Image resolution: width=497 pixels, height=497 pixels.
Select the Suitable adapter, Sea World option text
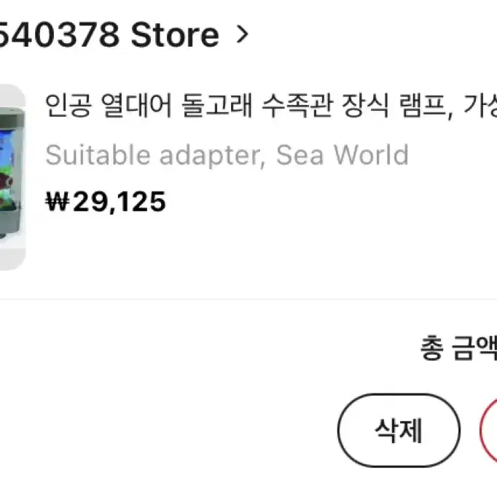(x=227, y=155)
